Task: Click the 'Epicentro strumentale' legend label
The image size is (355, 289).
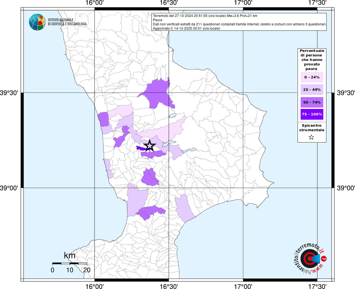Action: (x=312, y=128)
